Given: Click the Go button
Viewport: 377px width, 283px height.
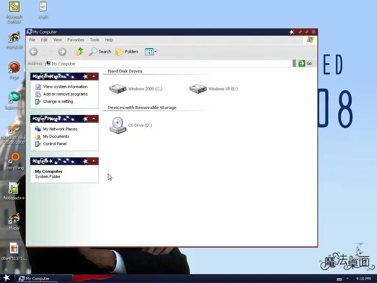Looking at the screenshot, I should pyautogui.click(x=305, y=63).
